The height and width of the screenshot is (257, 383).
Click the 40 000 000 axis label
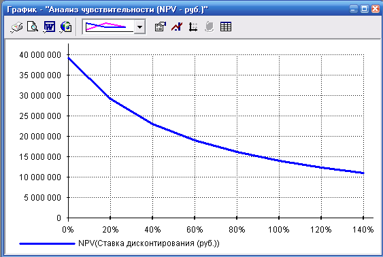pyautogui.click(x=40, y=55)
